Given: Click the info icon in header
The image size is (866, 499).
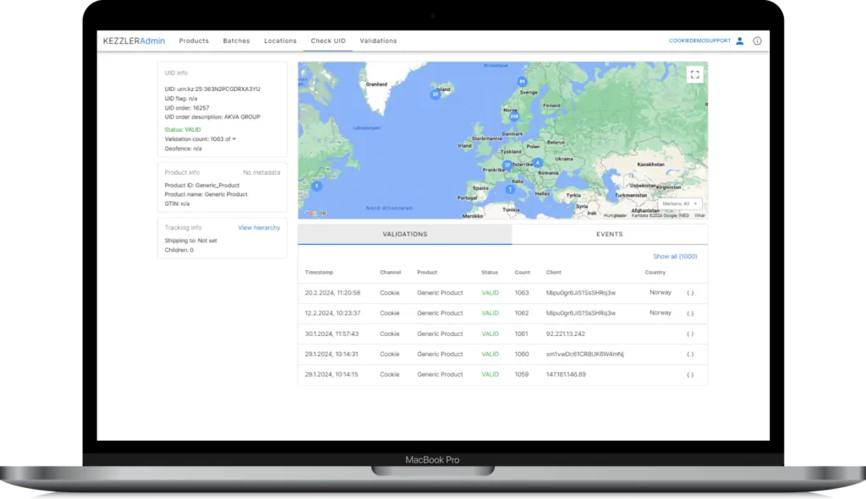Looking at the screenshot, I should coord(757,41).
